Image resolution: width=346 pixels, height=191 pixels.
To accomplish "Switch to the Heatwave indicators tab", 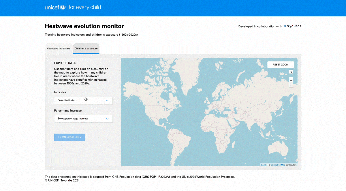I will pyautogui.click(x=59, y=49).
